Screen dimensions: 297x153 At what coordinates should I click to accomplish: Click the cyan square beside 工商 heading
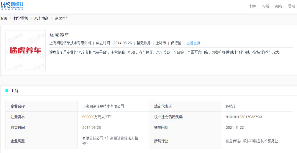tap(7, 91)
